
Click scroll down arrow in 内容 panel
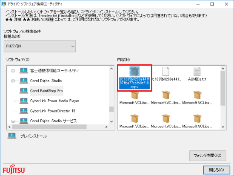pyautogui.click(x=223, y=127)
